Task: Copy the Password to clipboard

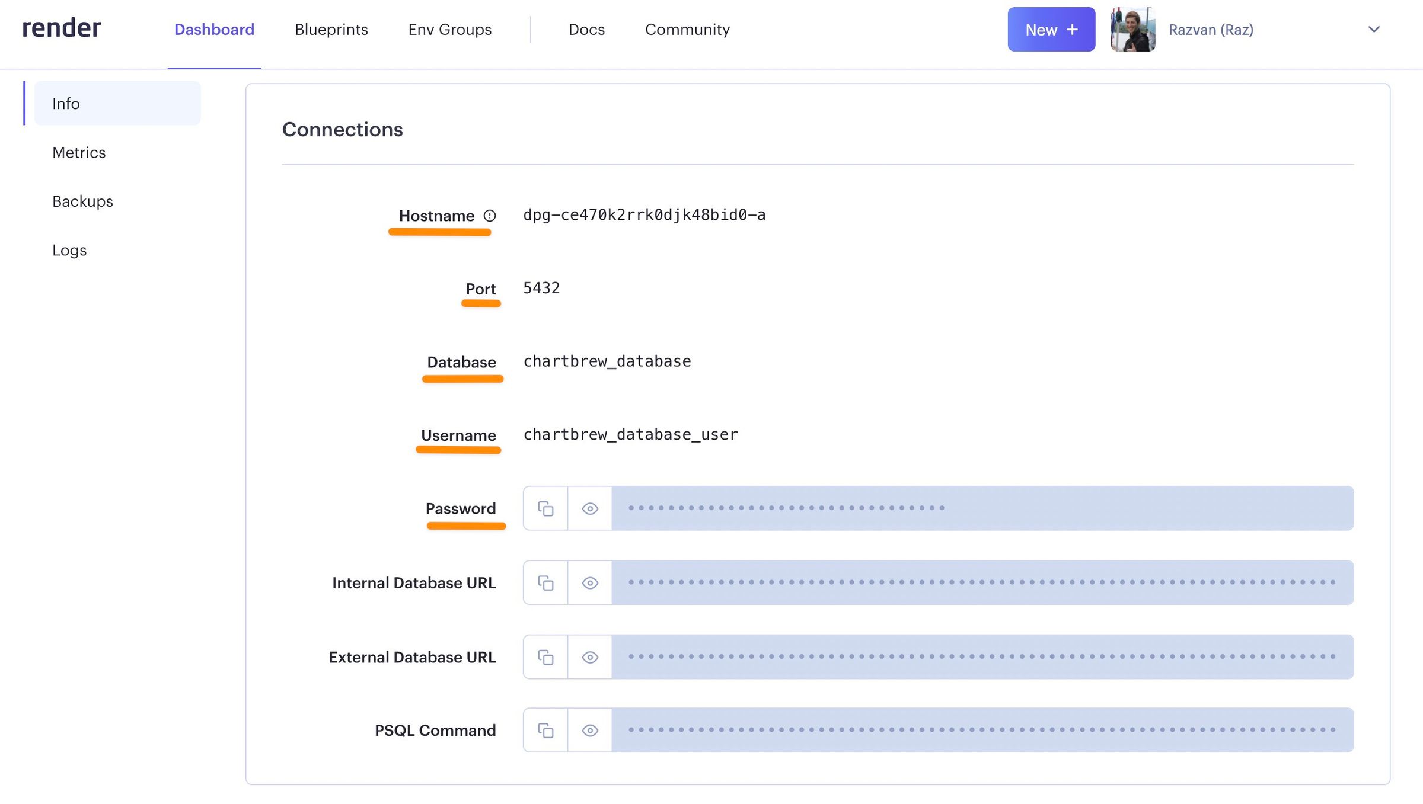Action: [x=545, y=508]
